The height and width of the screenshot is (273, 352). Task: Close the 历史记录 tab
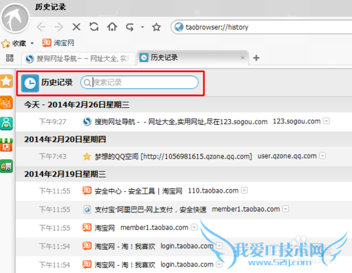pyautogui.click(x=243, y=58)
